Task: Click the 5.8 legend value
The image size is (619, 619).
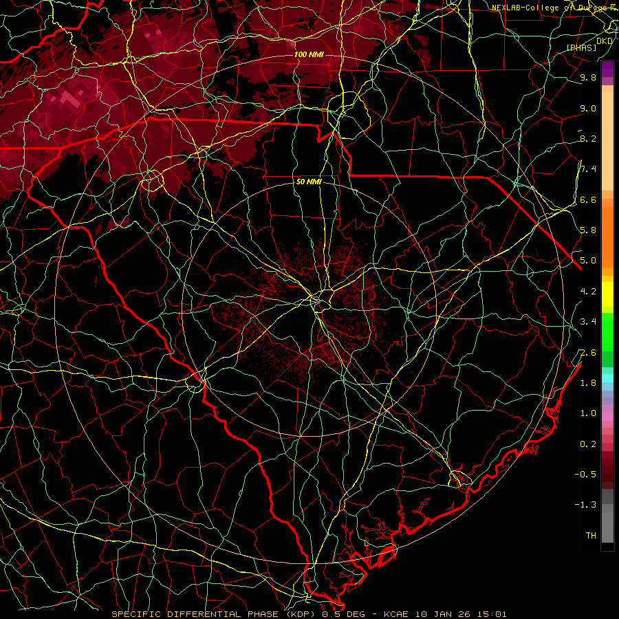Action: point(588,230)
